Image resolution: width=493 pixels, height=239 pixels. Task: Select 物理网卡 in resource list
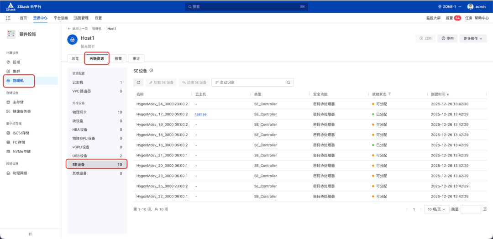pos(97,112)
